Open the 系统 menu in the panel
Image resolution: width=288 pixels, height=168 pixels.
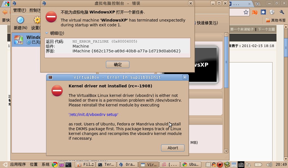click(46, 165)
